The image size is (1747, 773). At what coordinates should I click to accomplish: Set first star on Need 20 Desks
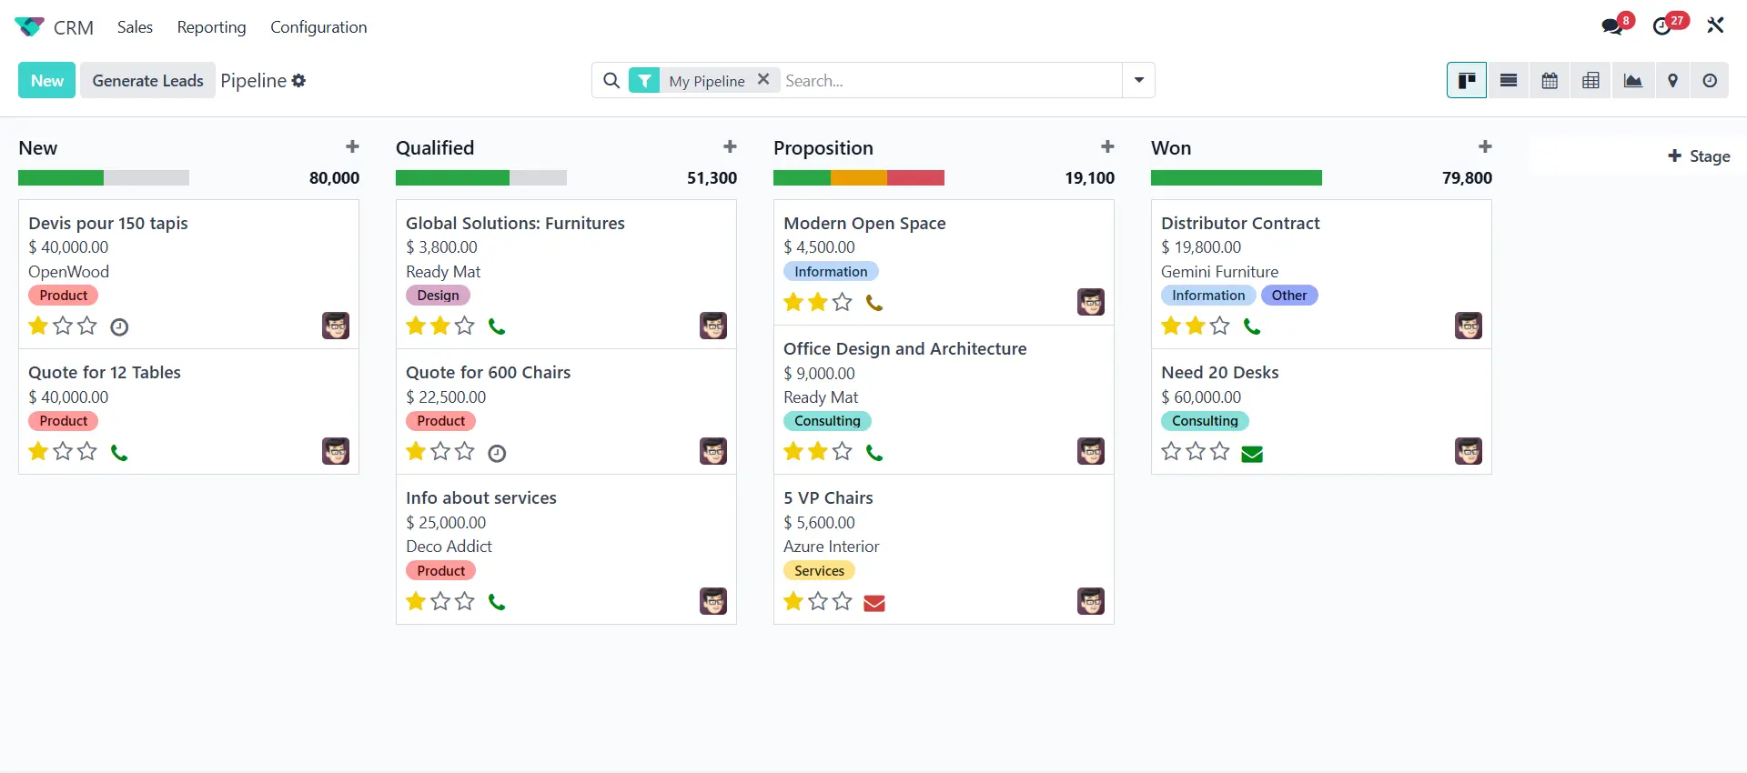(1171, 451)
